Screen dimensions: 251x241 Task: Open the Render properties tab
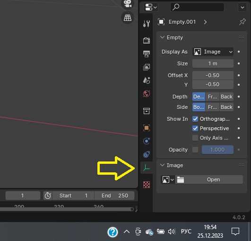coord(147,40)
